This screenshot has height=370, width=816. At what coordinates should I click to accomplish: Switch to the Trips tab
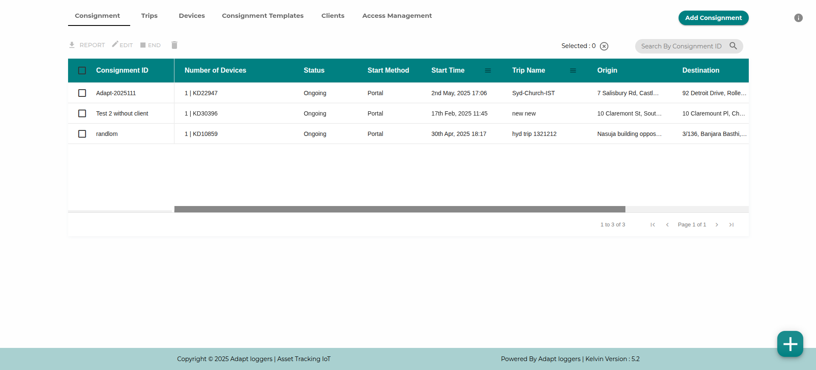(x=149, y=16)
